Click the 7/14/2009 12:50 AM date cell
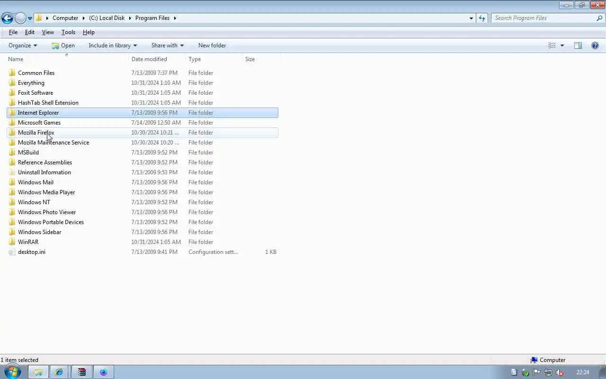The height and width of the screenshot is (379, 606). click(x=156, y=123)
